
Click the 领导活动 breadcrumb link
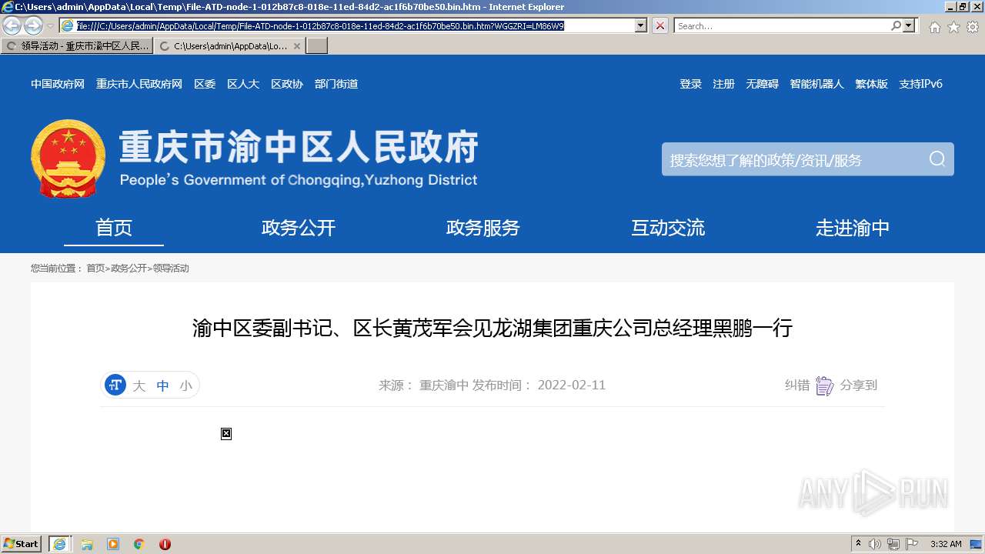(x=171, y=269)
